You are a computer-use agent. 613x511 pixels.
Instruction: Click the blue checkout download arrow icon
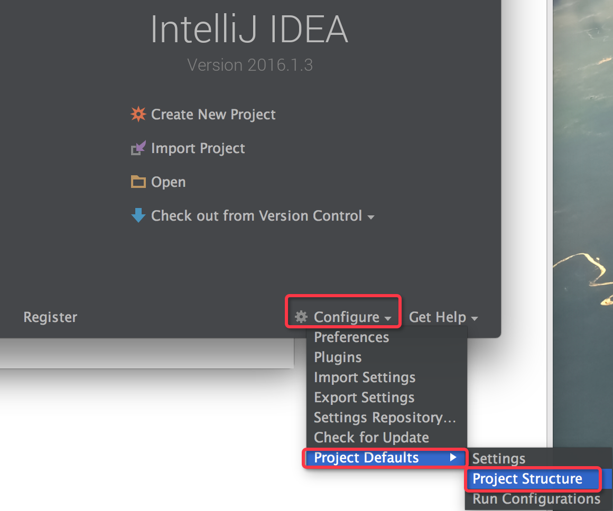tap(138, 215)
